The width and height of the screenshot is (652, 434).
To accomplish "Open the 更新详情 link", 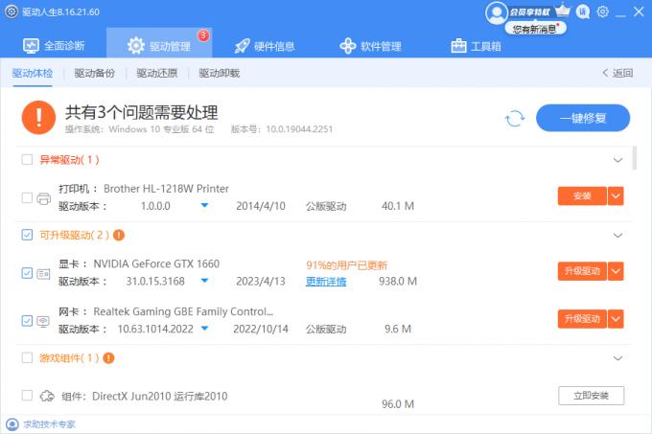I will [x=326, y=282].
